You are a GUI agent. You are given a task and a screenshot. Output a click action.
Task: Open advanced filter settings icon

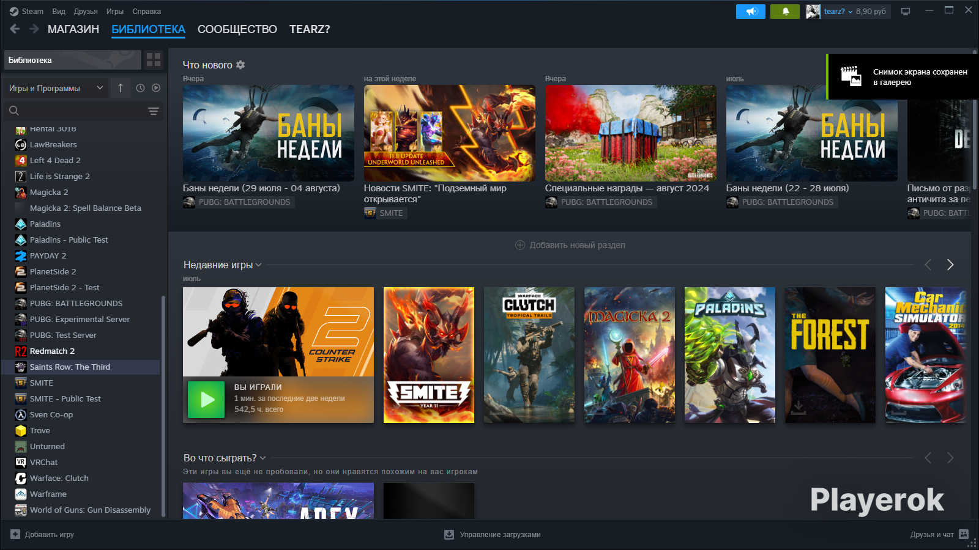point(153,111)
